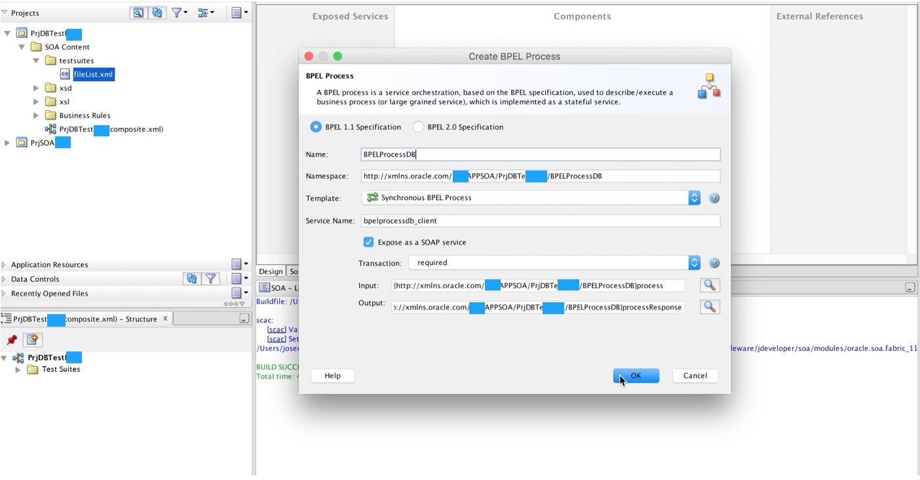Open the filter funnel menu in Projects

coord(179,12)
